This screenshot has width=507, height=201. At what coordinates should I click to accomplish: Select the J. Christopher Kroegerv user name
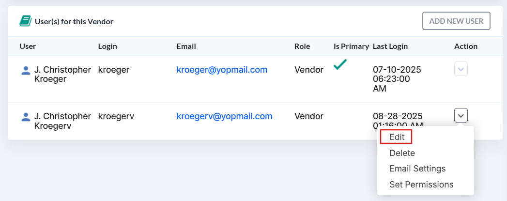pyautogui.click(x=62, y=121)
